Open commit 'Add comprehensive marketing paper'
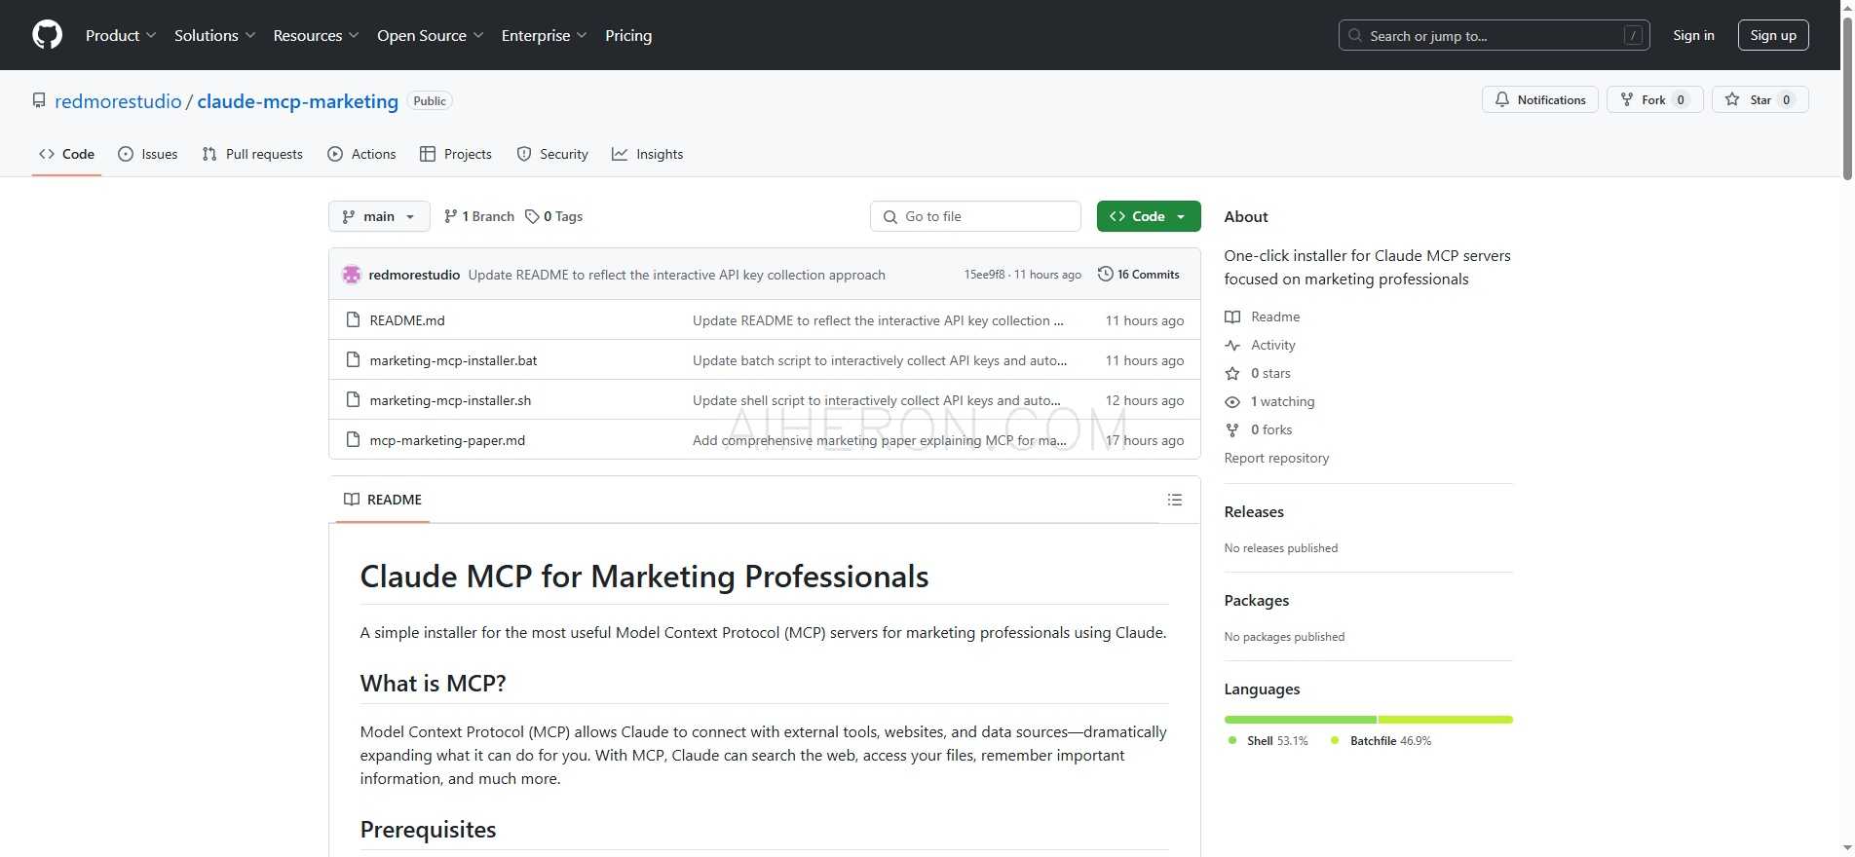The image size is (1855, 857). [880, 440]
